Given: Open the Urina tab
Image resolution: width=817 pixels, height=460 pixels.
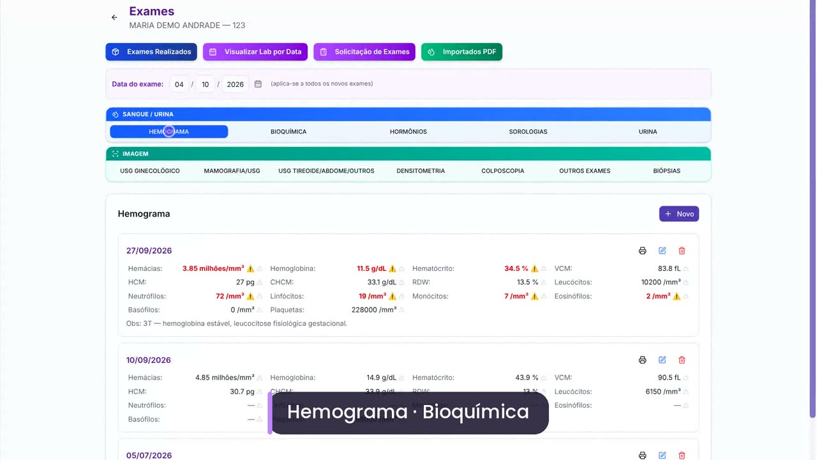Looking at the screenshot, I should (648, 132).
